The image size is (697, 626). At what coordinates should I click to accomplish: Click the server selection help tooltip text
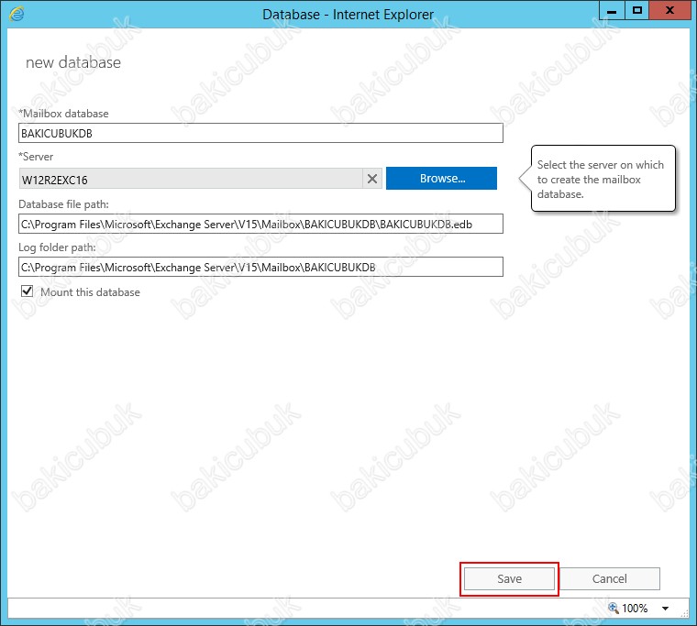[601, 180]
